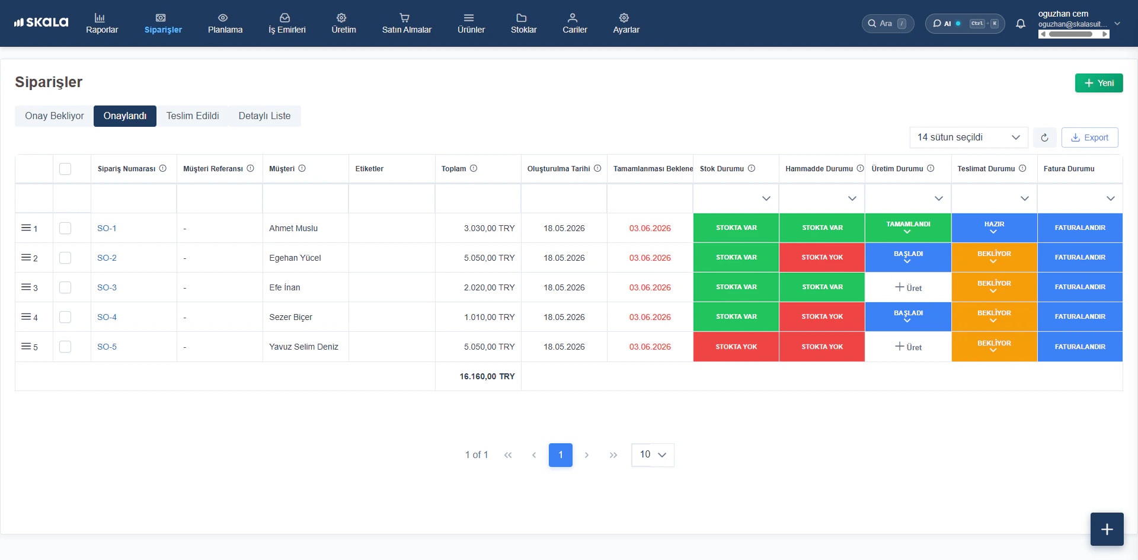Open İş Emirleri inbox icon
The image size is (1138, 560).
tap(284, 18)
